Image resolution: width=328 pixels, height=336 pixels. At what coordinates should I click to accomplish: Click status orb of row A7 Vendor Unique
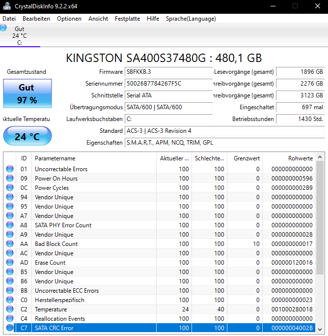tap(10, 215)
